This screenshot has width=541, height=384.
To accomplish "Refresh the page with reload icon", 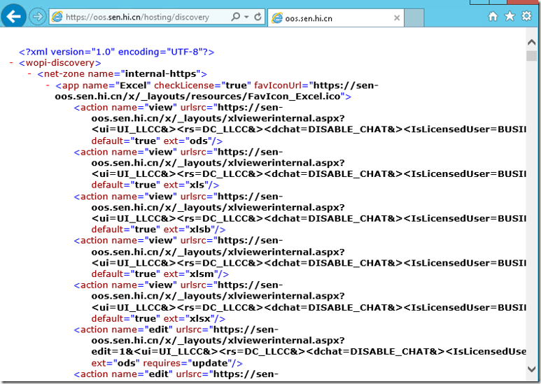I will 258,17.
